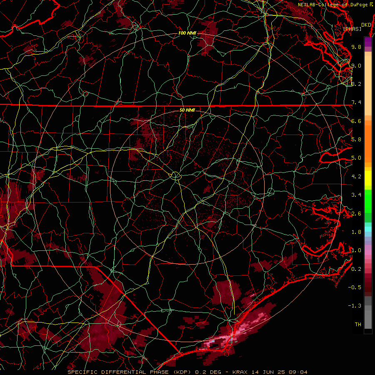Click the 6.6 scale label

[356, 121]
